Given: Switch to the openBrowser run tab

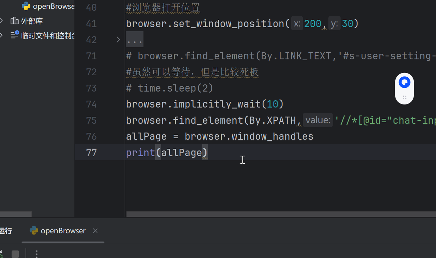Looking at the screenshot, I should point(58,231).
